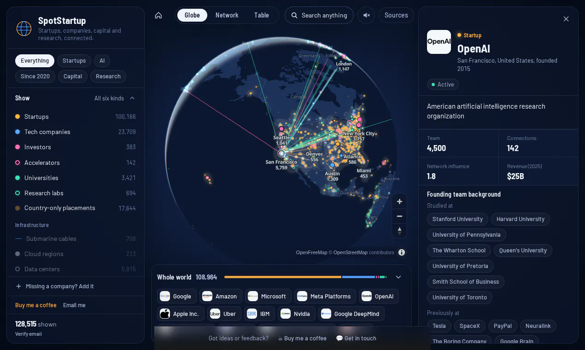This screenshot has height=350, width=585.
Task: Click Buy me a coffee in sidebar
Action: point(36,305)
